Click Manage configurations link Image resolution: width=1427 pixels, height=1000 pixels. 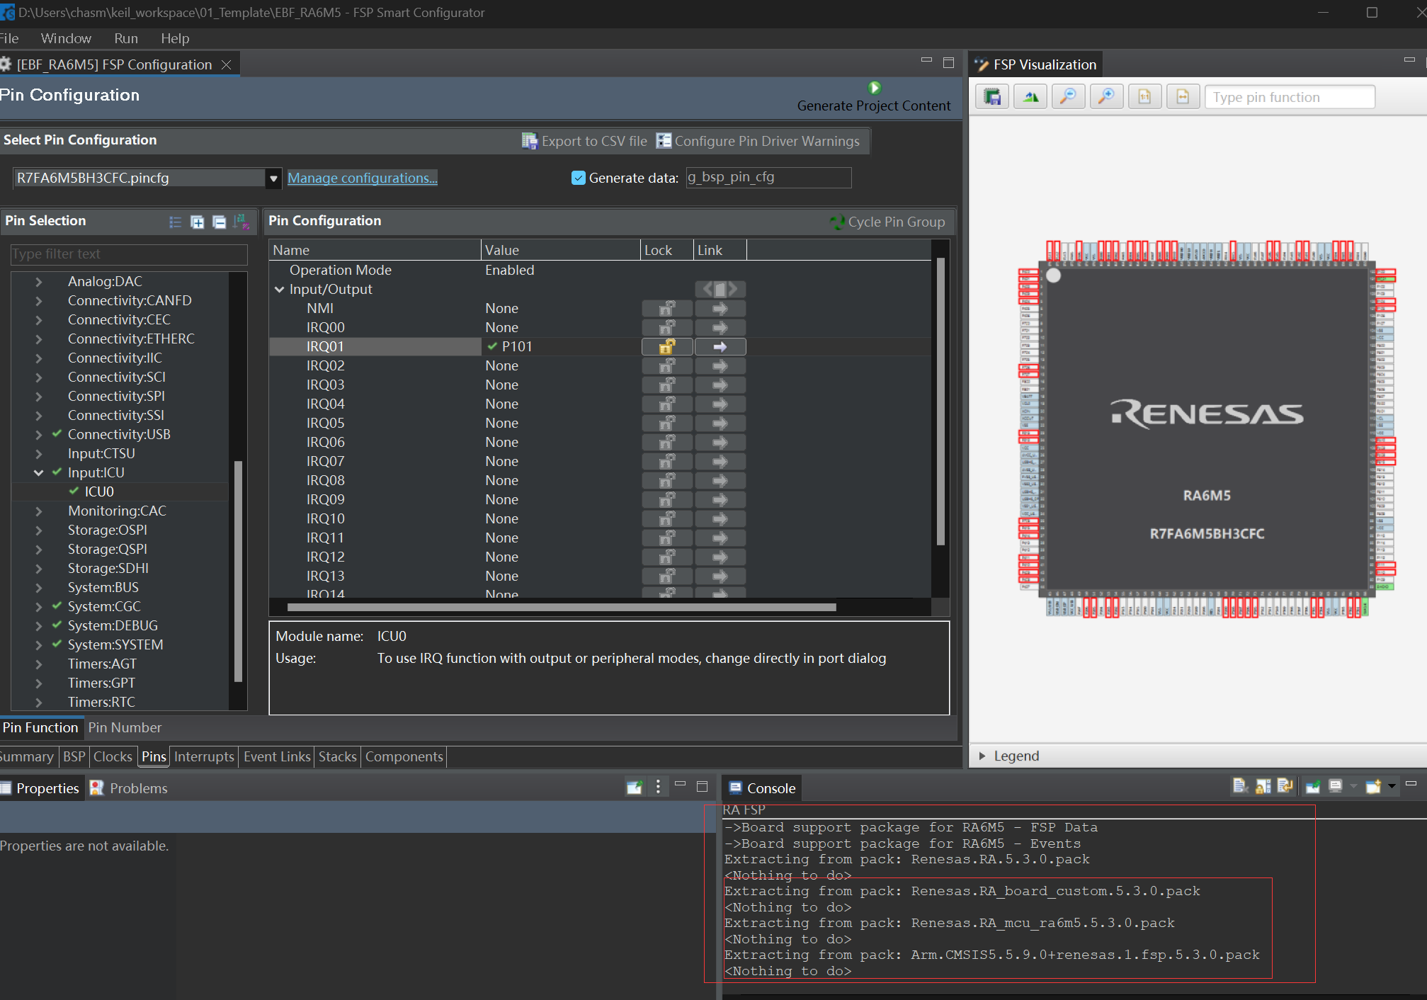click(363, 178)
